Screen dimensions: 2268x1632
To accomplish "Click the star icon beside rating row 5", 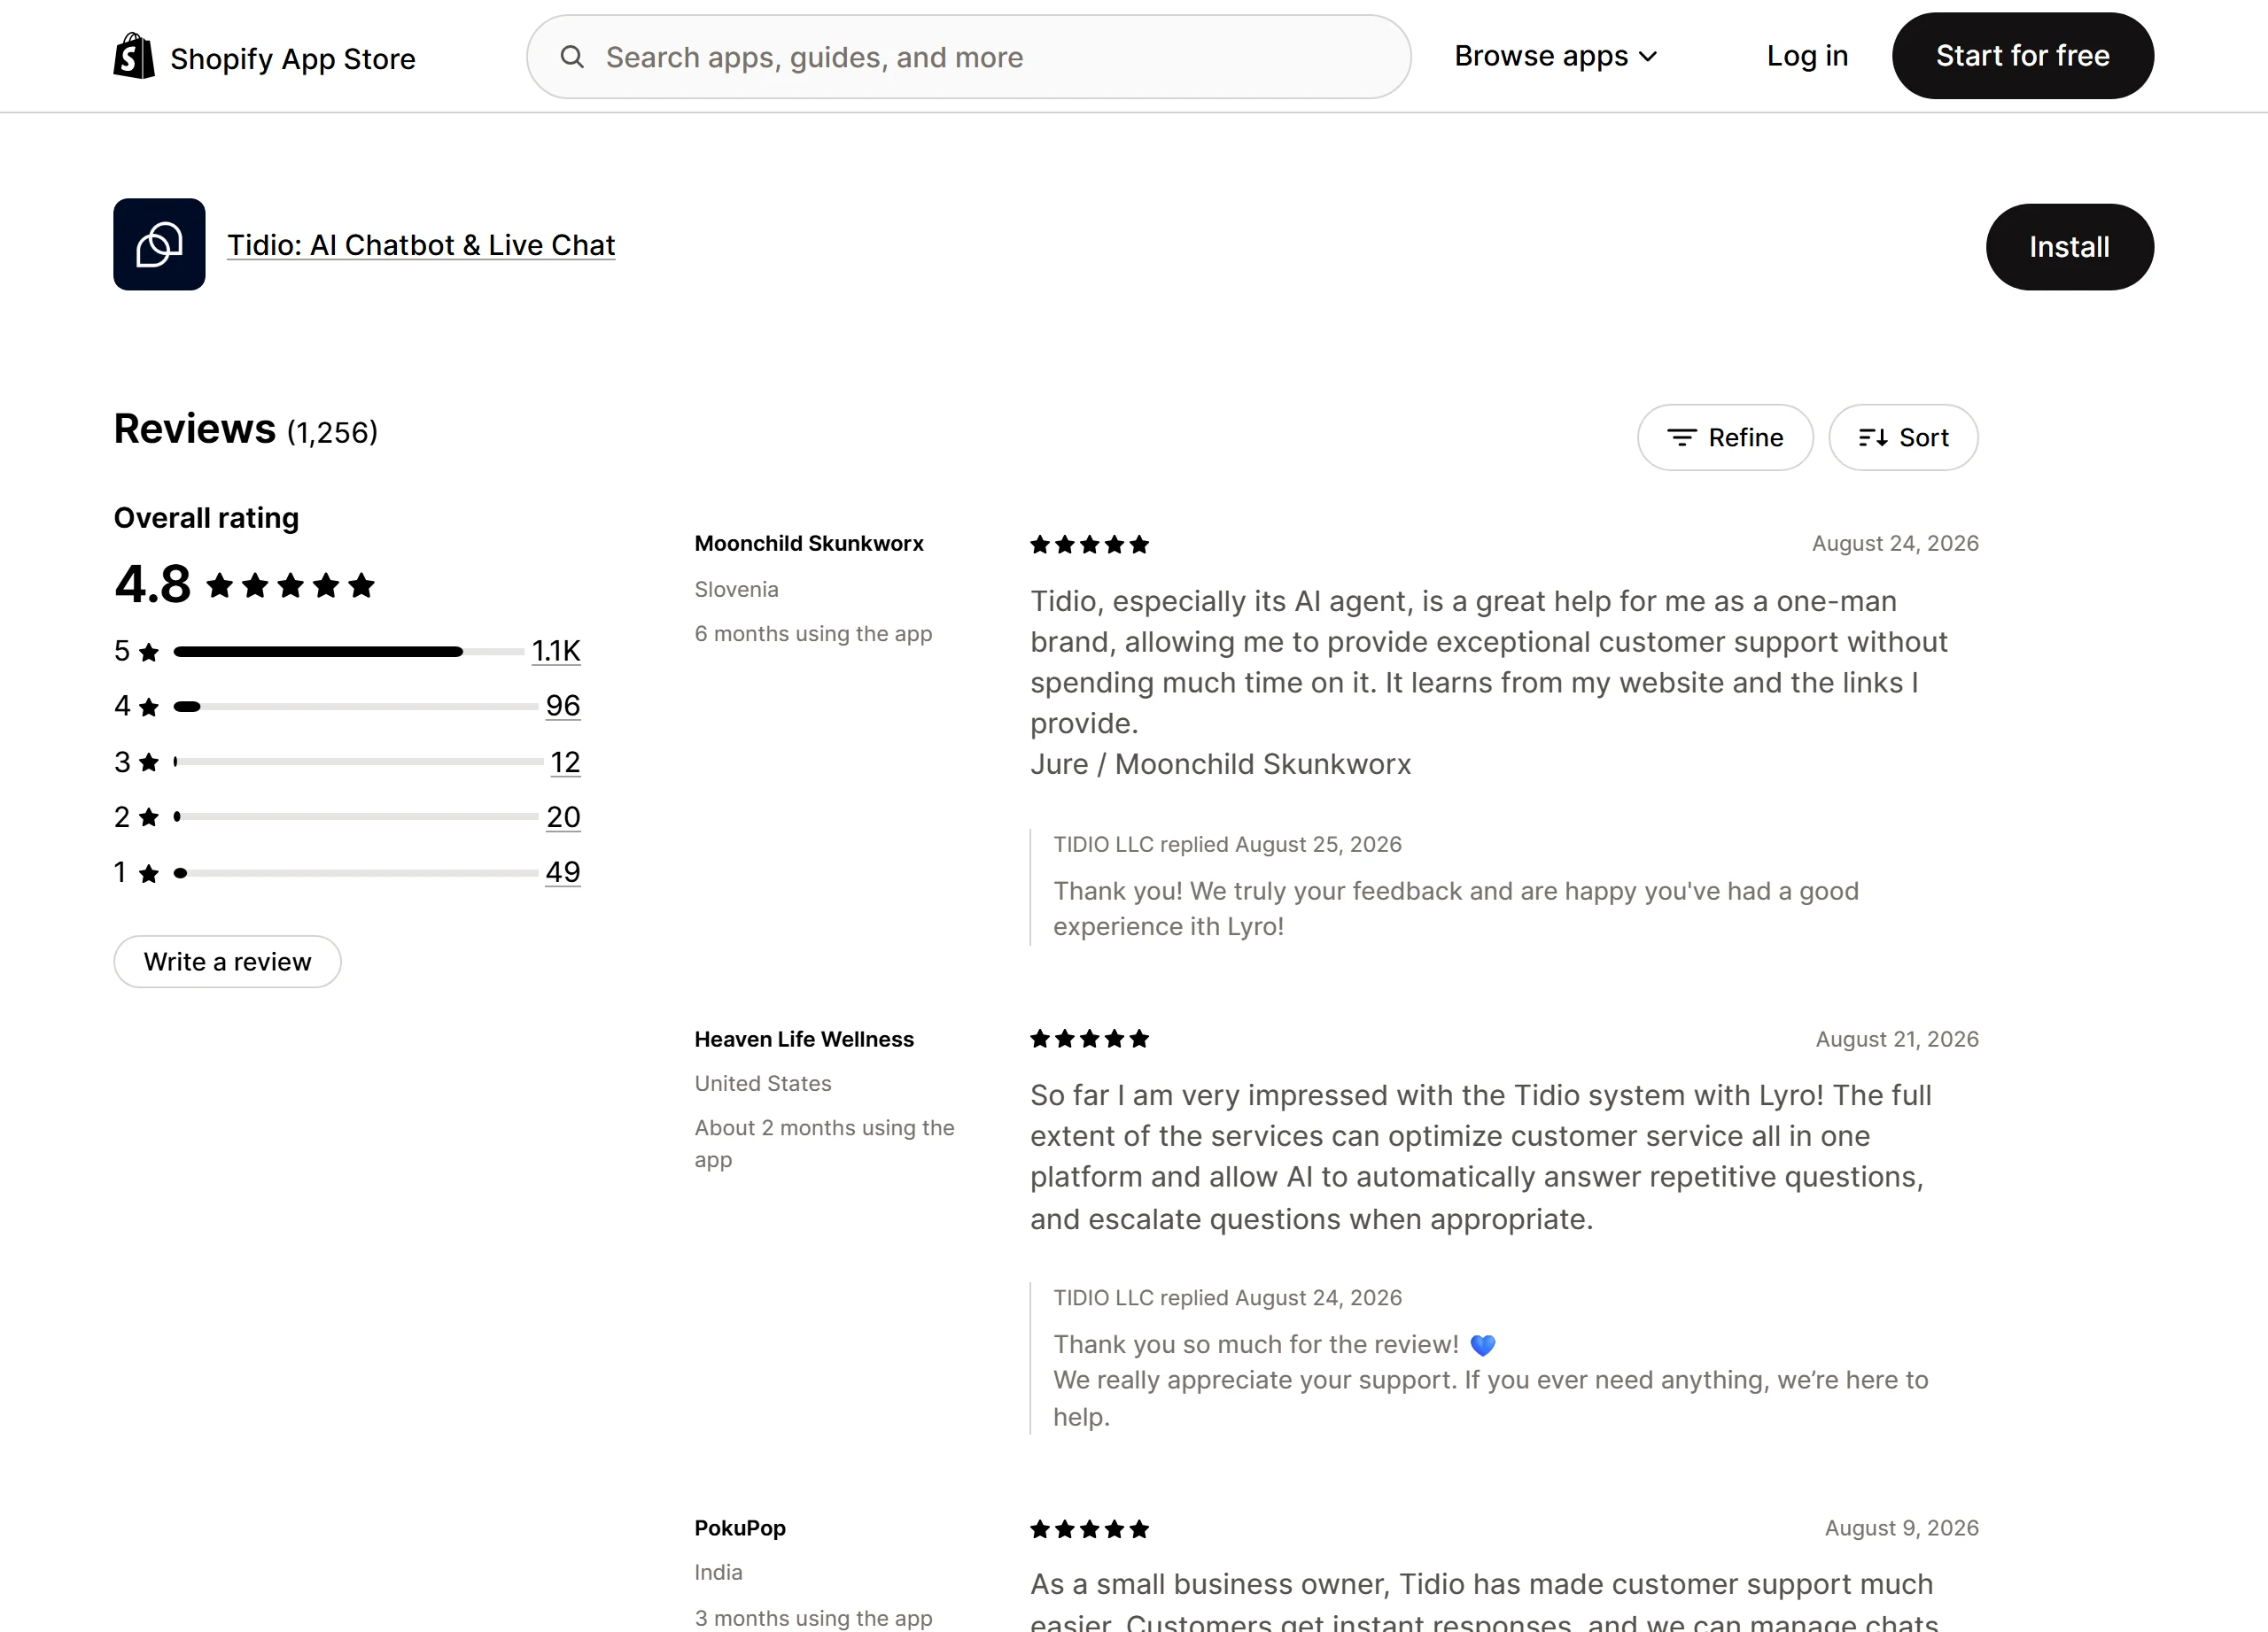I will point(149,653).
